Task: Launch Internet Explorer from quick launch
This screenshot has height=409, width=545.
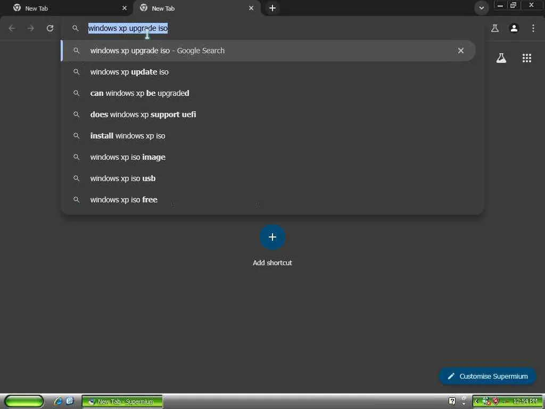Action: (x=57, y=402)
